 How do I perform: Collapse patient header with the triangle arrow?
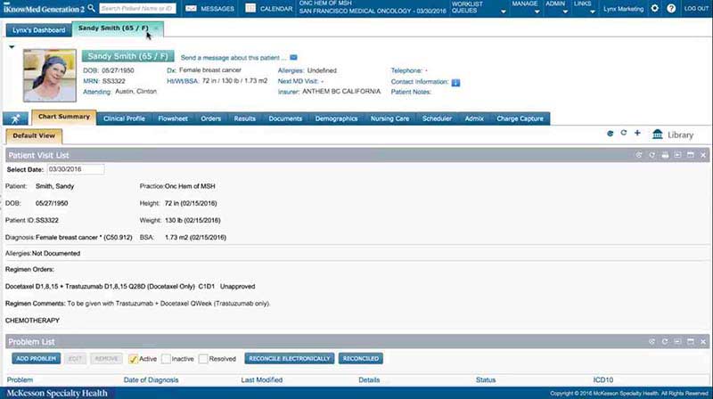[x=12, y=47]
